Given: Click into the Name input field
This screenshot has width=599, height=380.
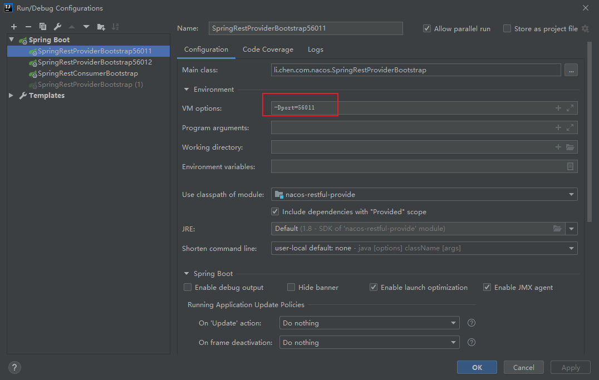Looking at the screenshot, I should click(306, 28).
